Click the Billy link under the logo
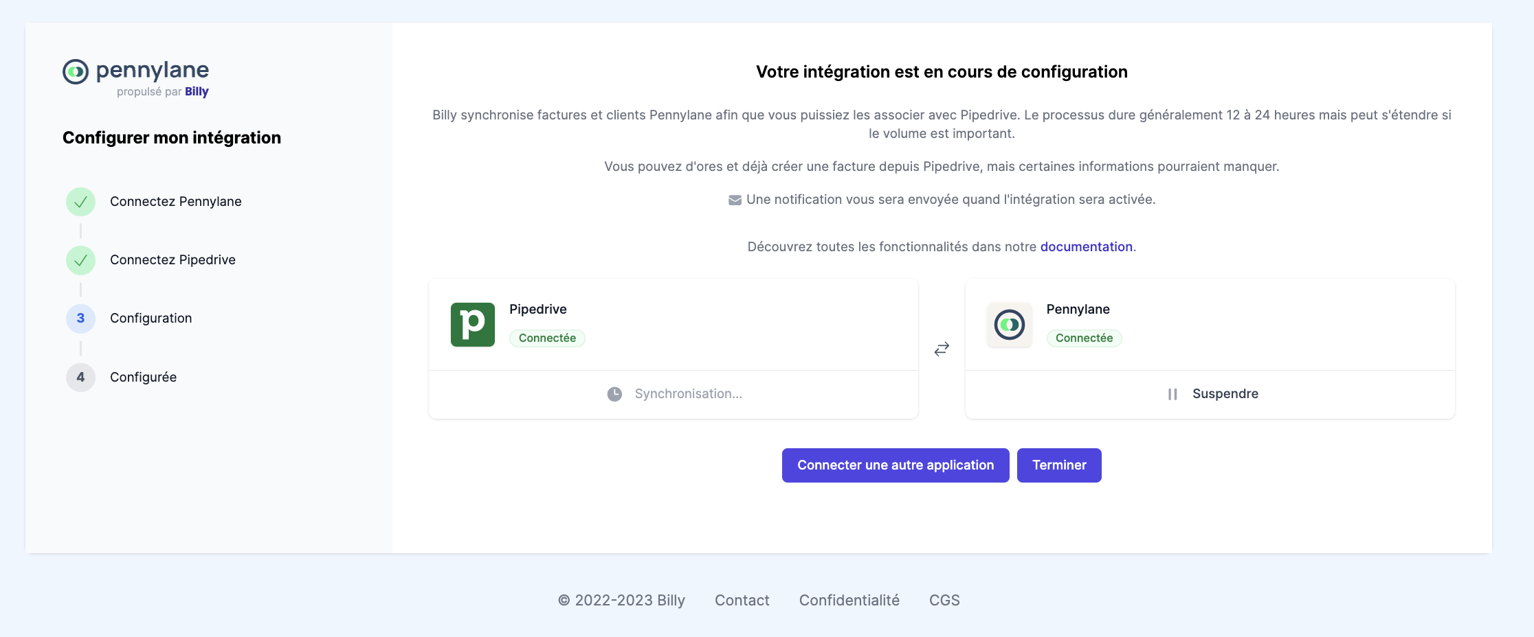Screen dimensions: 1534x637 [197, 92]
